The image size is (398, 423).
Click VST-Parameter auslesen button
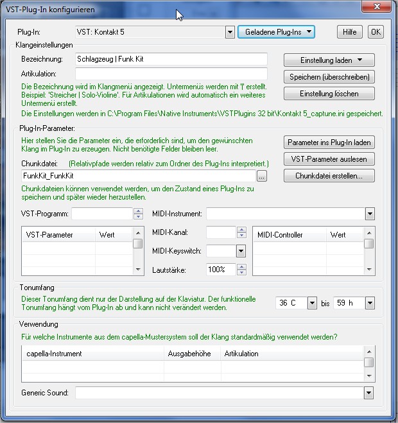(x=329, y=159)
